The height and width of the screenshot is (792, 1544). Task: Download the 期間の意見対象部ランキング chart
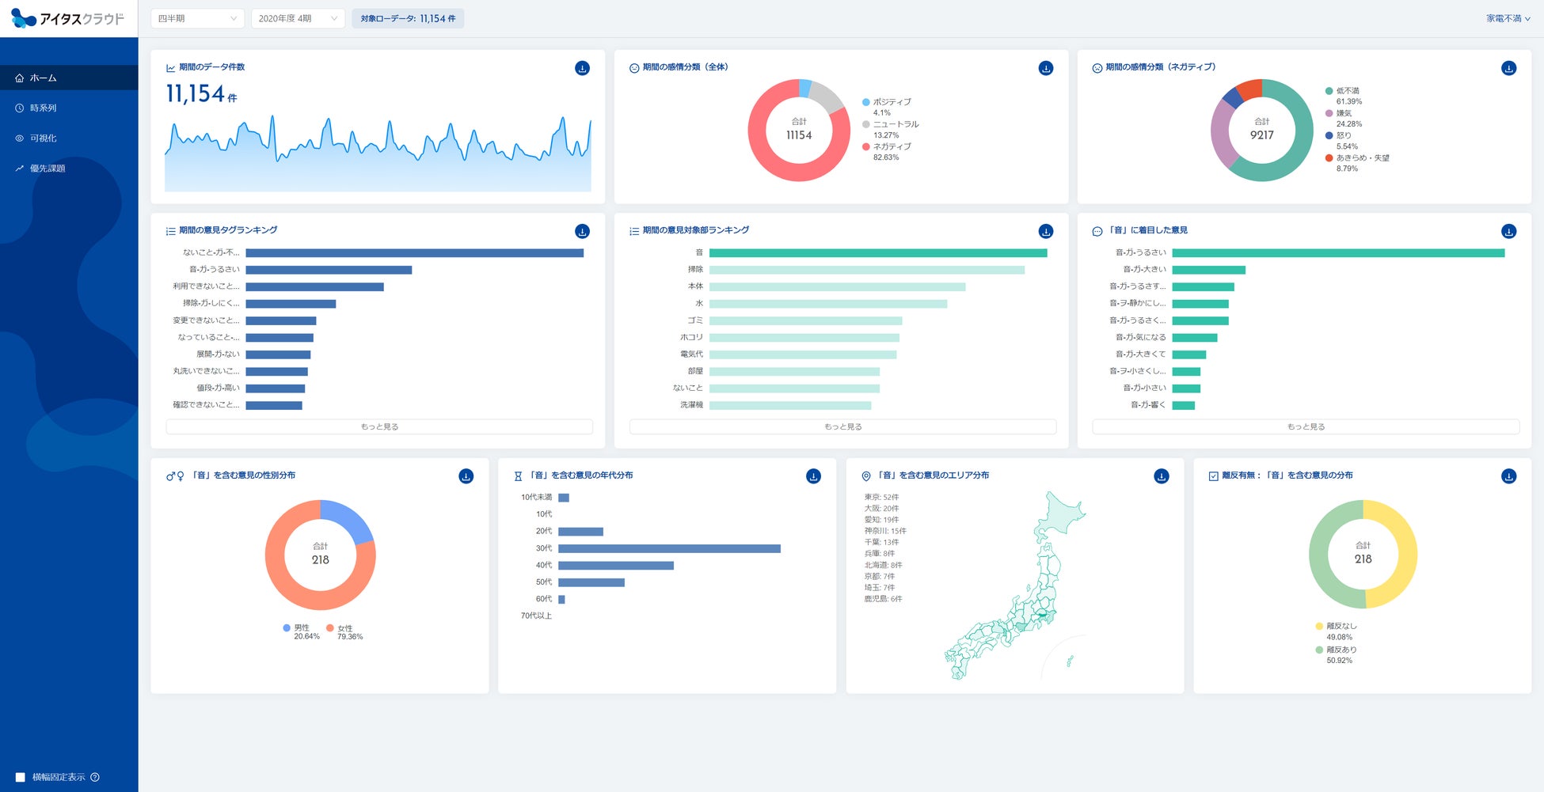pos(1045,232)
